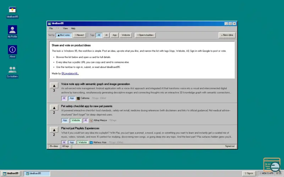Filter ideas by the AI tag

coord(106,35)
